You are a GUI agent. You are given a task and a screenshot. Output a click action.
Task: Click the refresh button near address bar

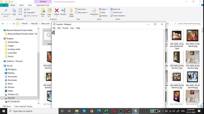[168, 24]
